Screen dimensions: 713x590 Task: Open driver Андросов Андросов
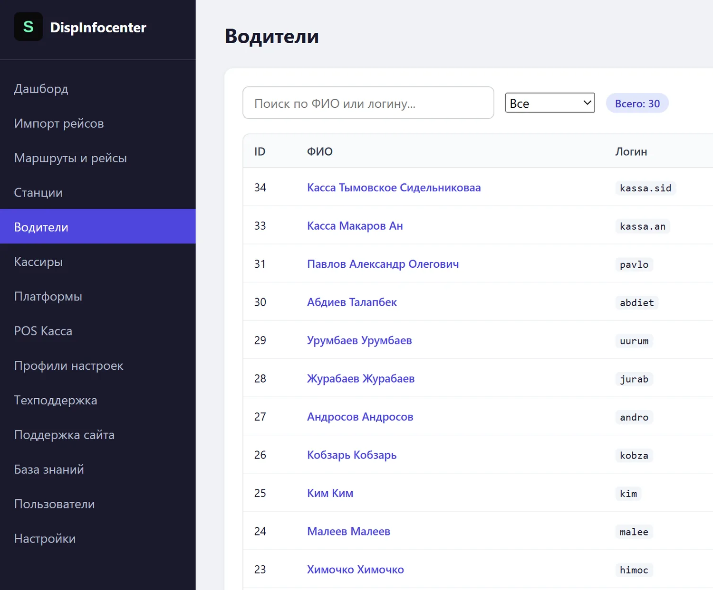pos(360,417)
